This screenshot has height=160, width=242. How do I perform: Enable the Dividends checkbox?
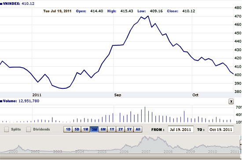pyautogui.click(x=29, y=129)
